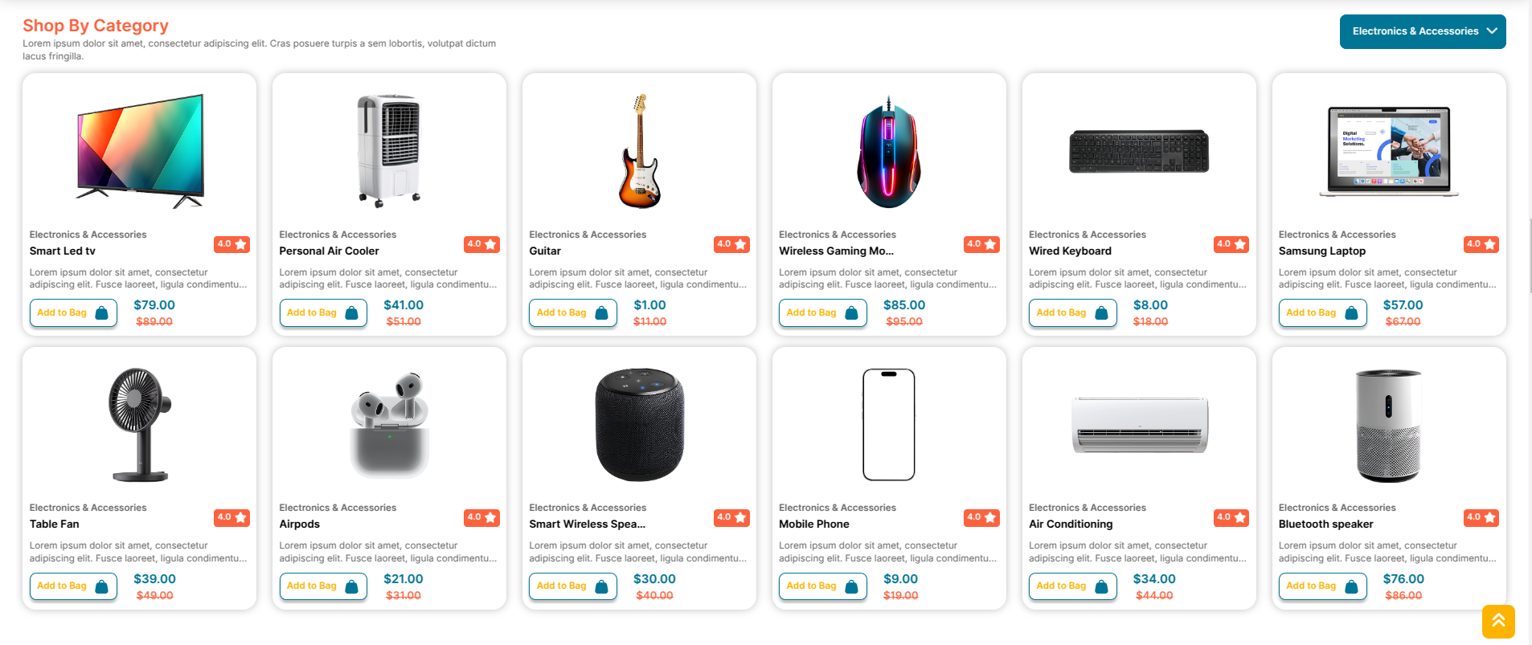Add Smart Wireless Speaker to bag
The height and width of the screenshot is (645, 1532).
[x=572, y=586]
